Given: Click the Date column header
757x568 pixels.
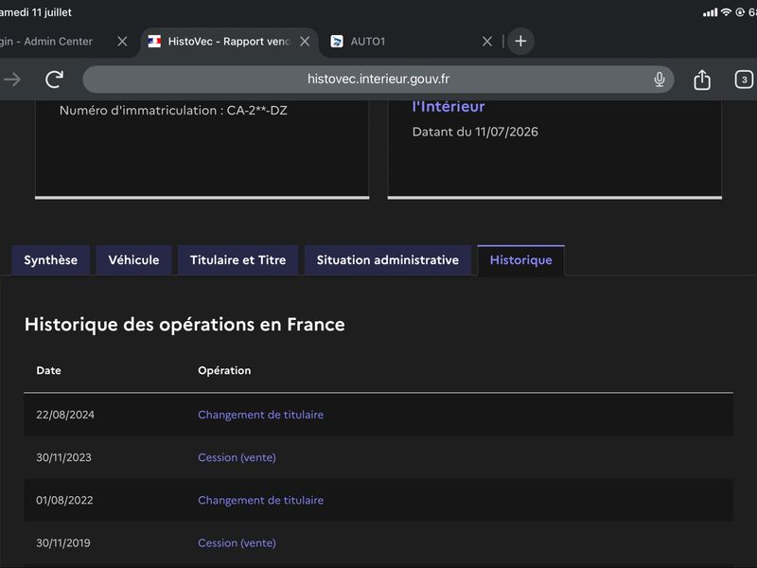Looking at the screenshot, I should (49, 370).
